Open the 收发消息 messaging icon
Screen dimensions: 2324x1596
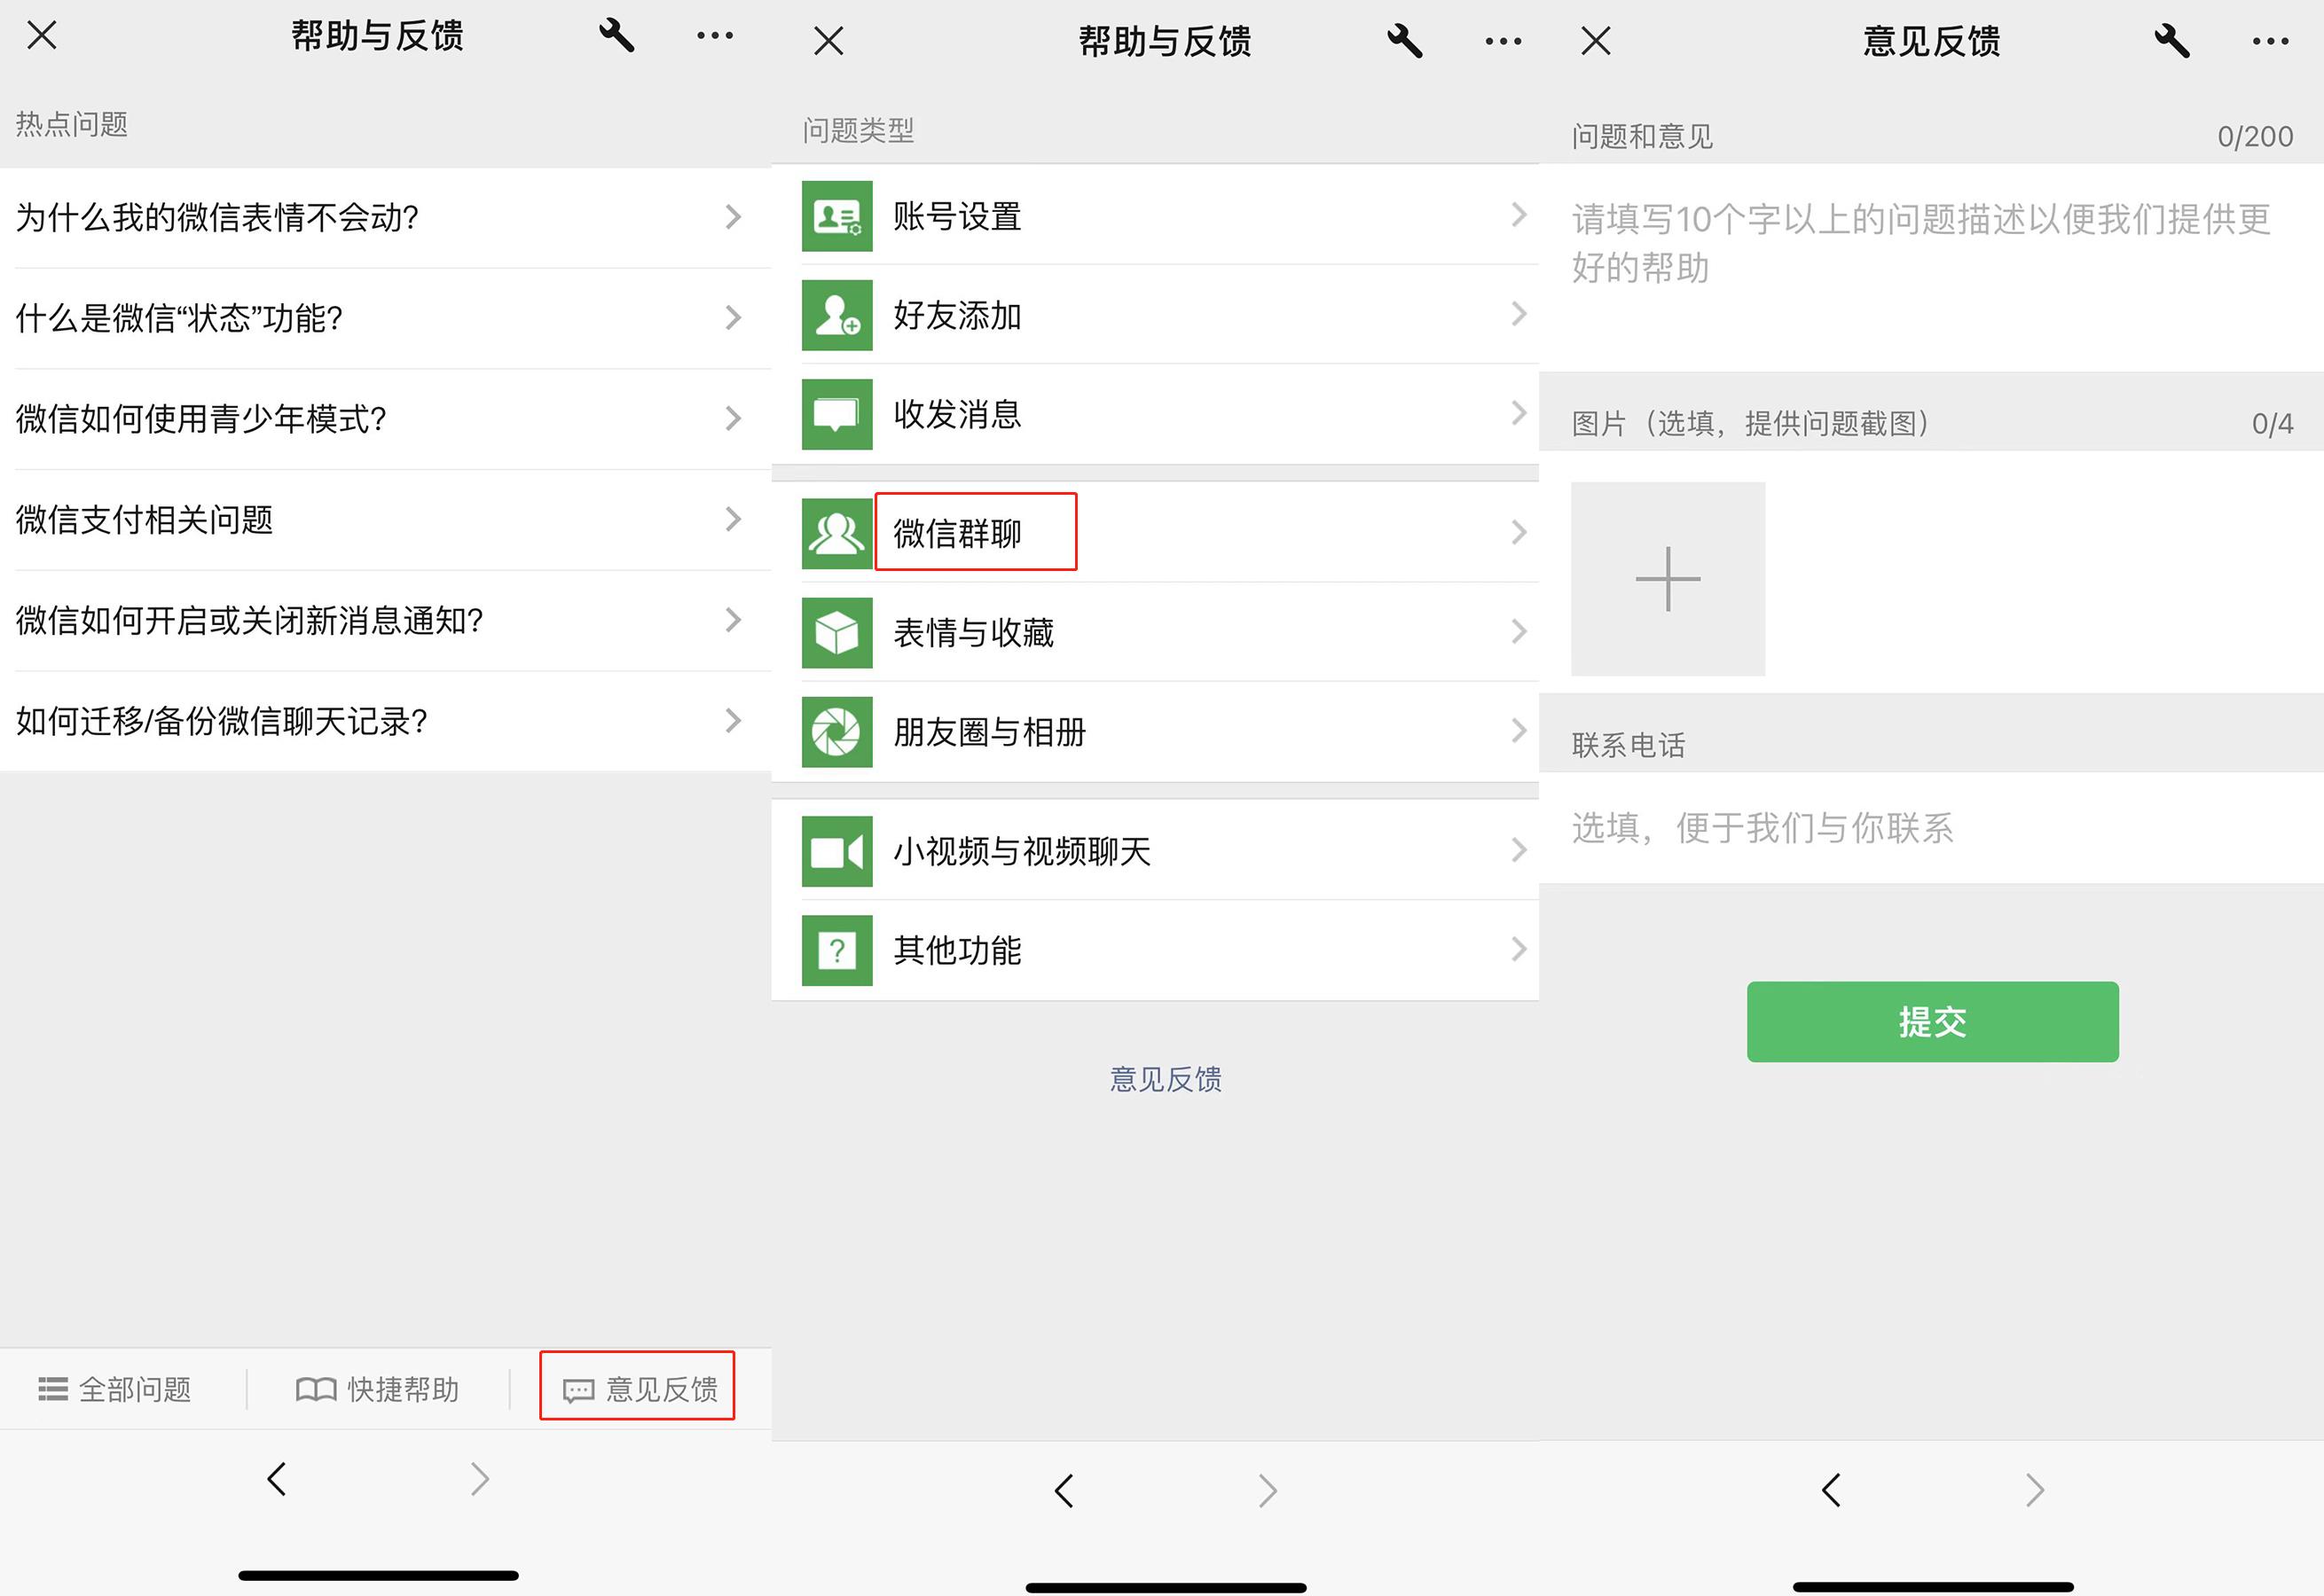tap(838, 414)
